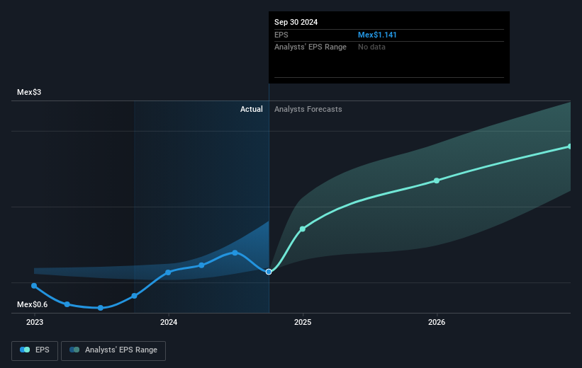
Task: Click the Mex$0.6 axis label
Action: (x=33, y=304)
